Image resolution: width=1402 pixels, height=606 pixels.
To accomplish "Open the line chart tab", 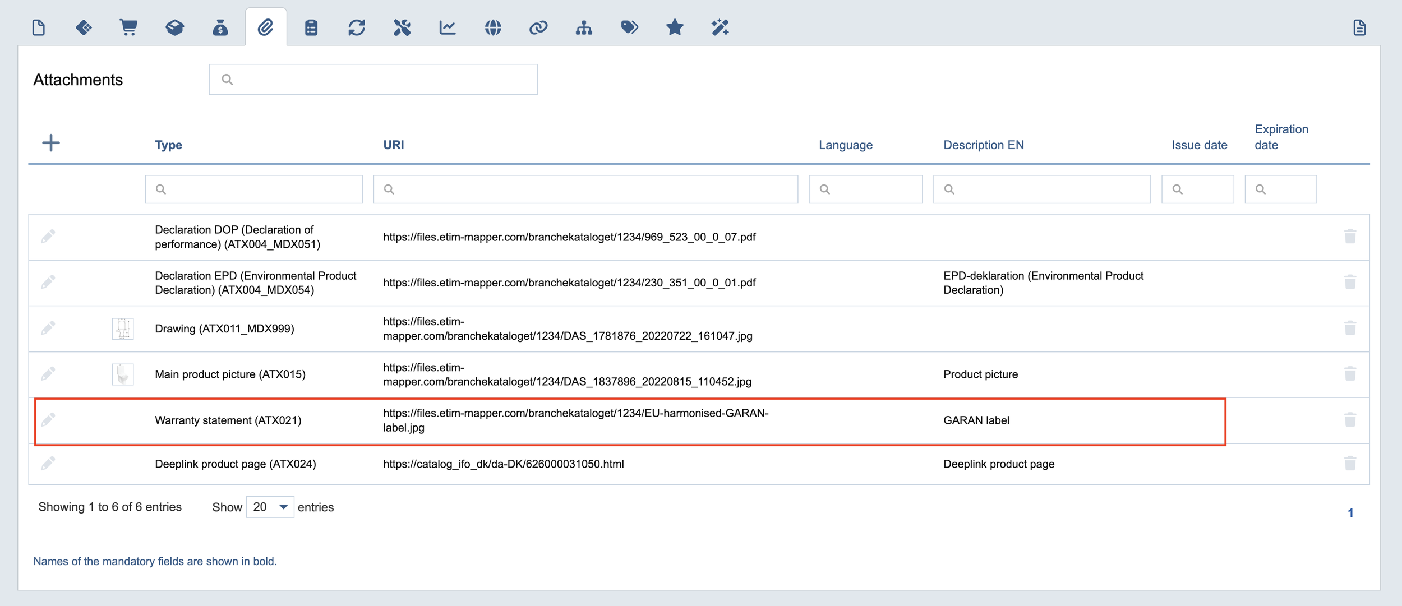I will [x=448, y=27].
